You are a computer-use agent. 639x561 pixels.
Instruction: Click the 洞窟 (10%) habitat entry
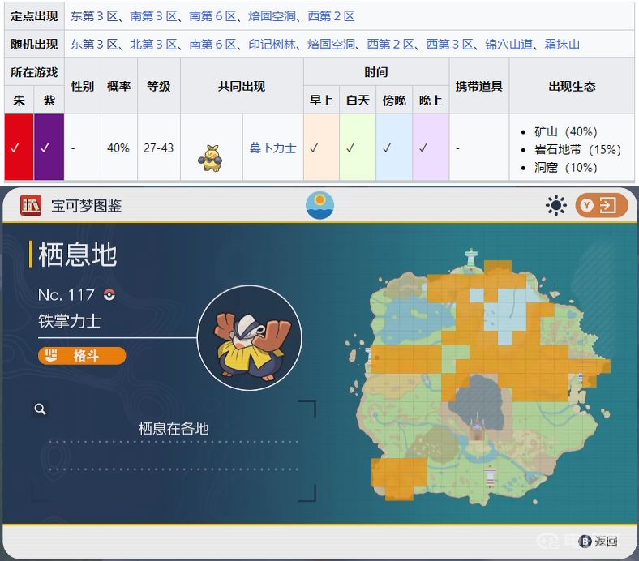tap(566, 168)
